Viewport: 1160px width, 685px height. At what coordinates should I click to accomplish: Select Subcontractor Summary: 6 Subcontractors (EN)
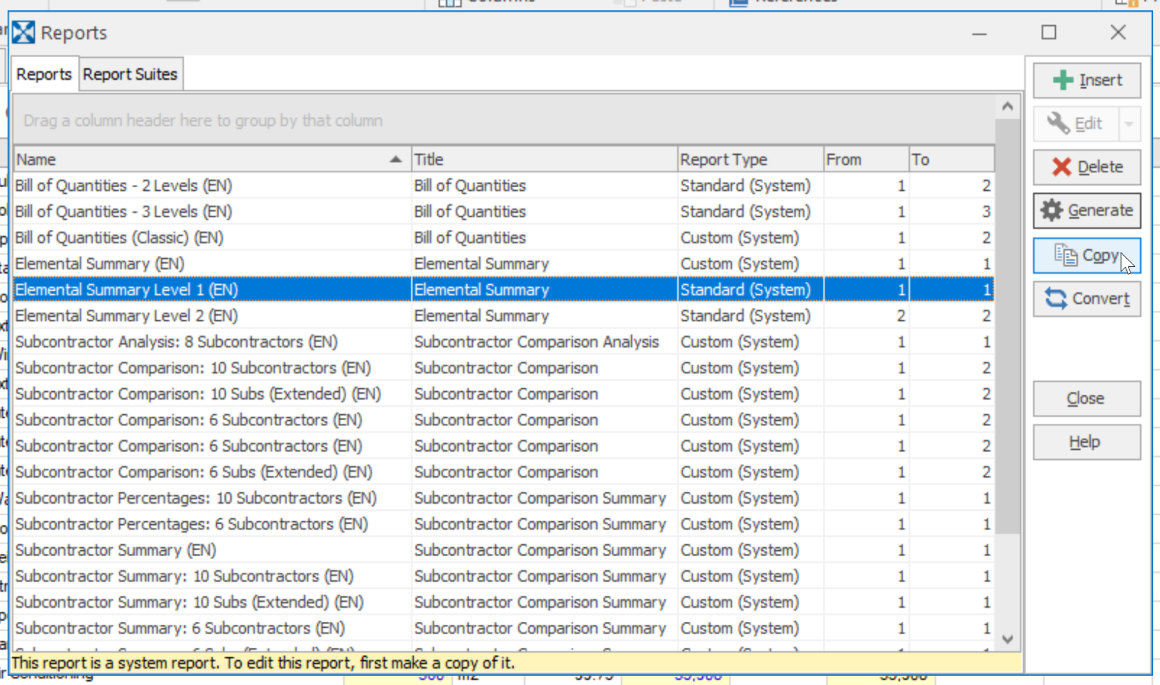pos(504,628)
